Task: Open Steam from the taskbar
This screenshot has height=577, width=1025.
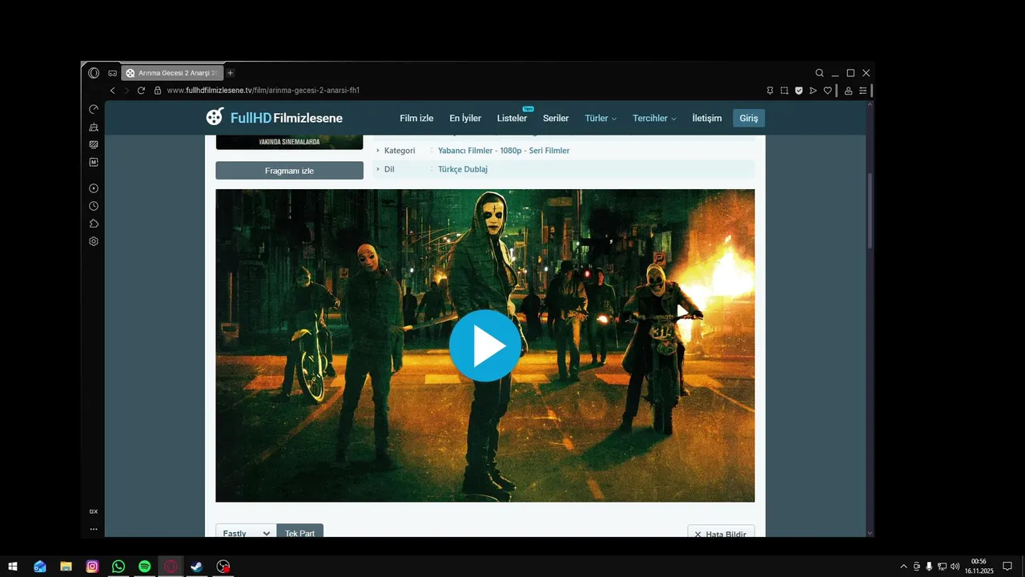Action: 196,567
